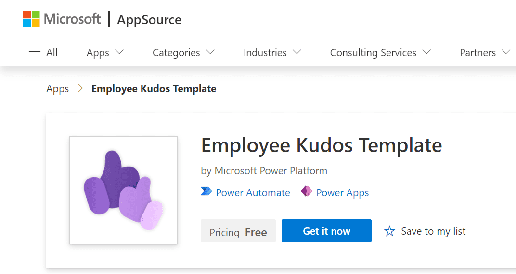
Task: Open the hamburger All menu icon
Action: pyautogui.click(x=35, y=52)
